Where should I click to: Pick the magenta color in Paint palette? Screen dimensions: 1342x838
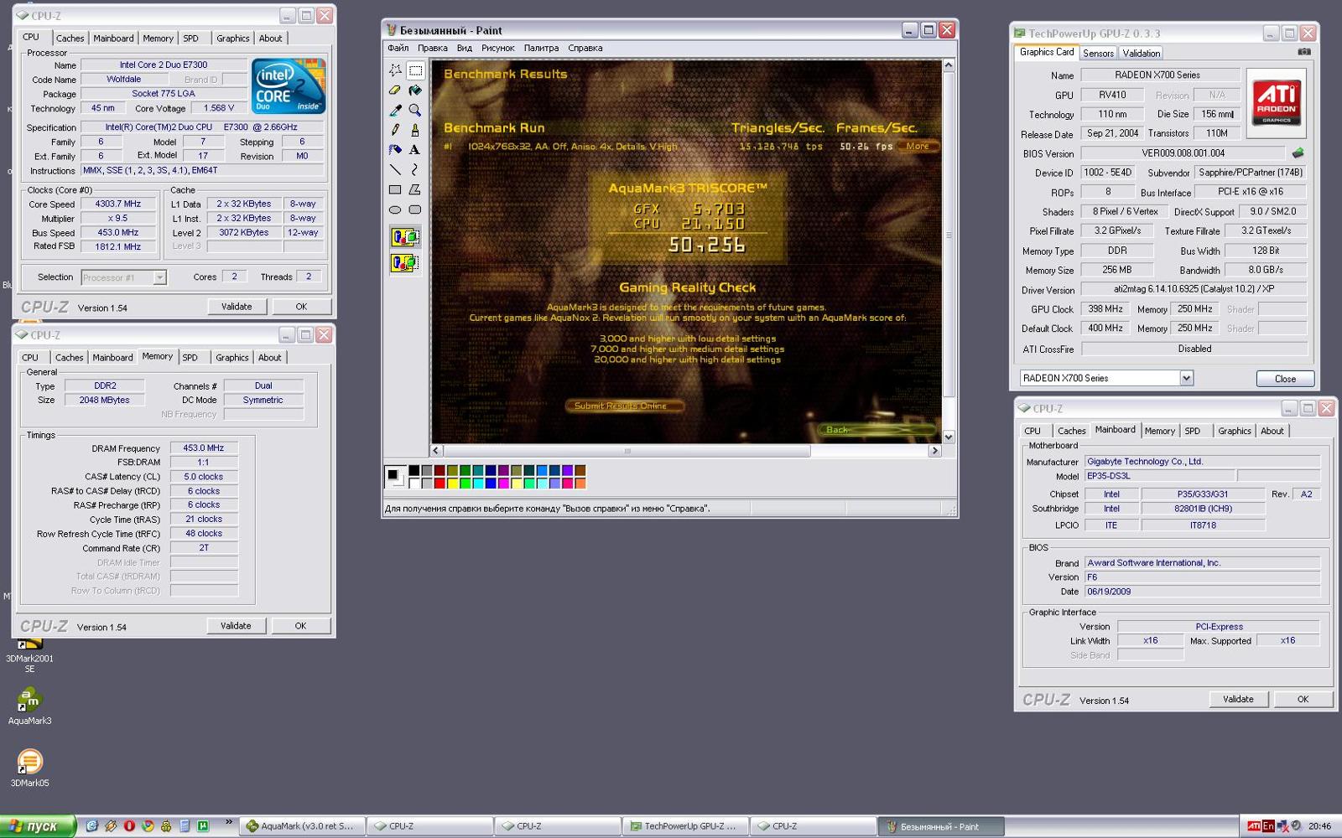pyautogui.click(x=503, y=484)
